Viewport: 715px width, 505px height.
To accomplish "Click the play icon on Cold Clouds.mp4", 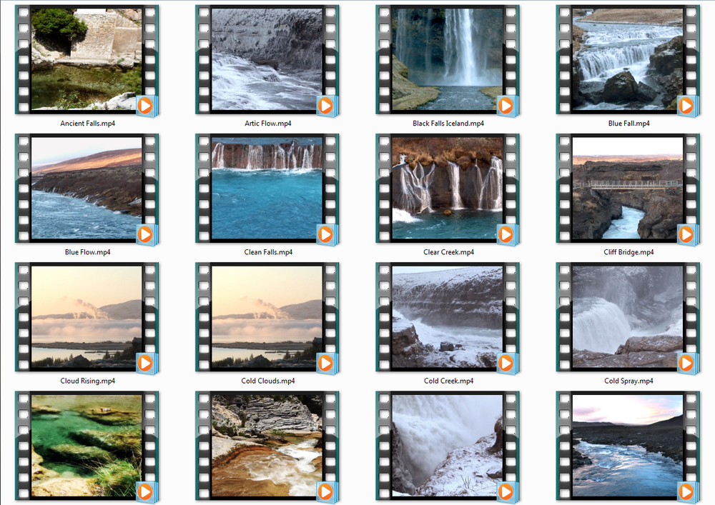I will pos(326,364).
